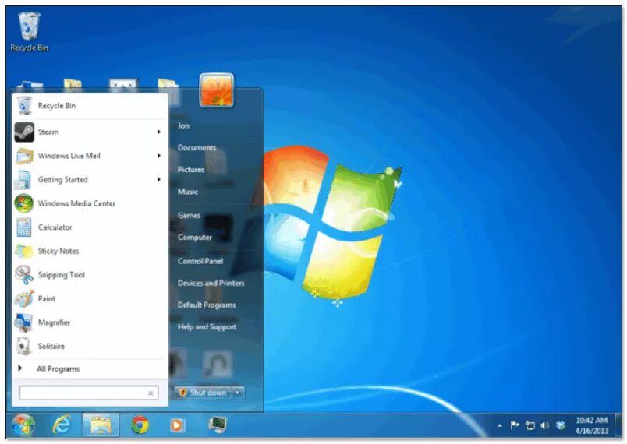Open Documents from Start menu
627x444 pixels.
(197, 148)
